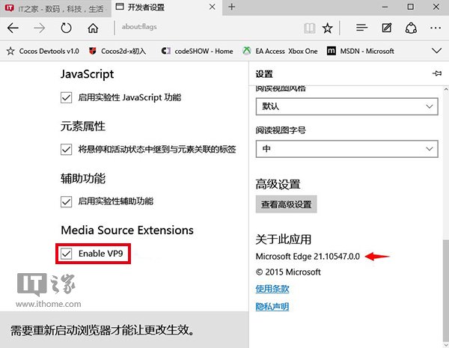The image size is (449, 348).
Task: Open the Hub three-lines icon
Action: pyautogui.click(x=361, y=28)
